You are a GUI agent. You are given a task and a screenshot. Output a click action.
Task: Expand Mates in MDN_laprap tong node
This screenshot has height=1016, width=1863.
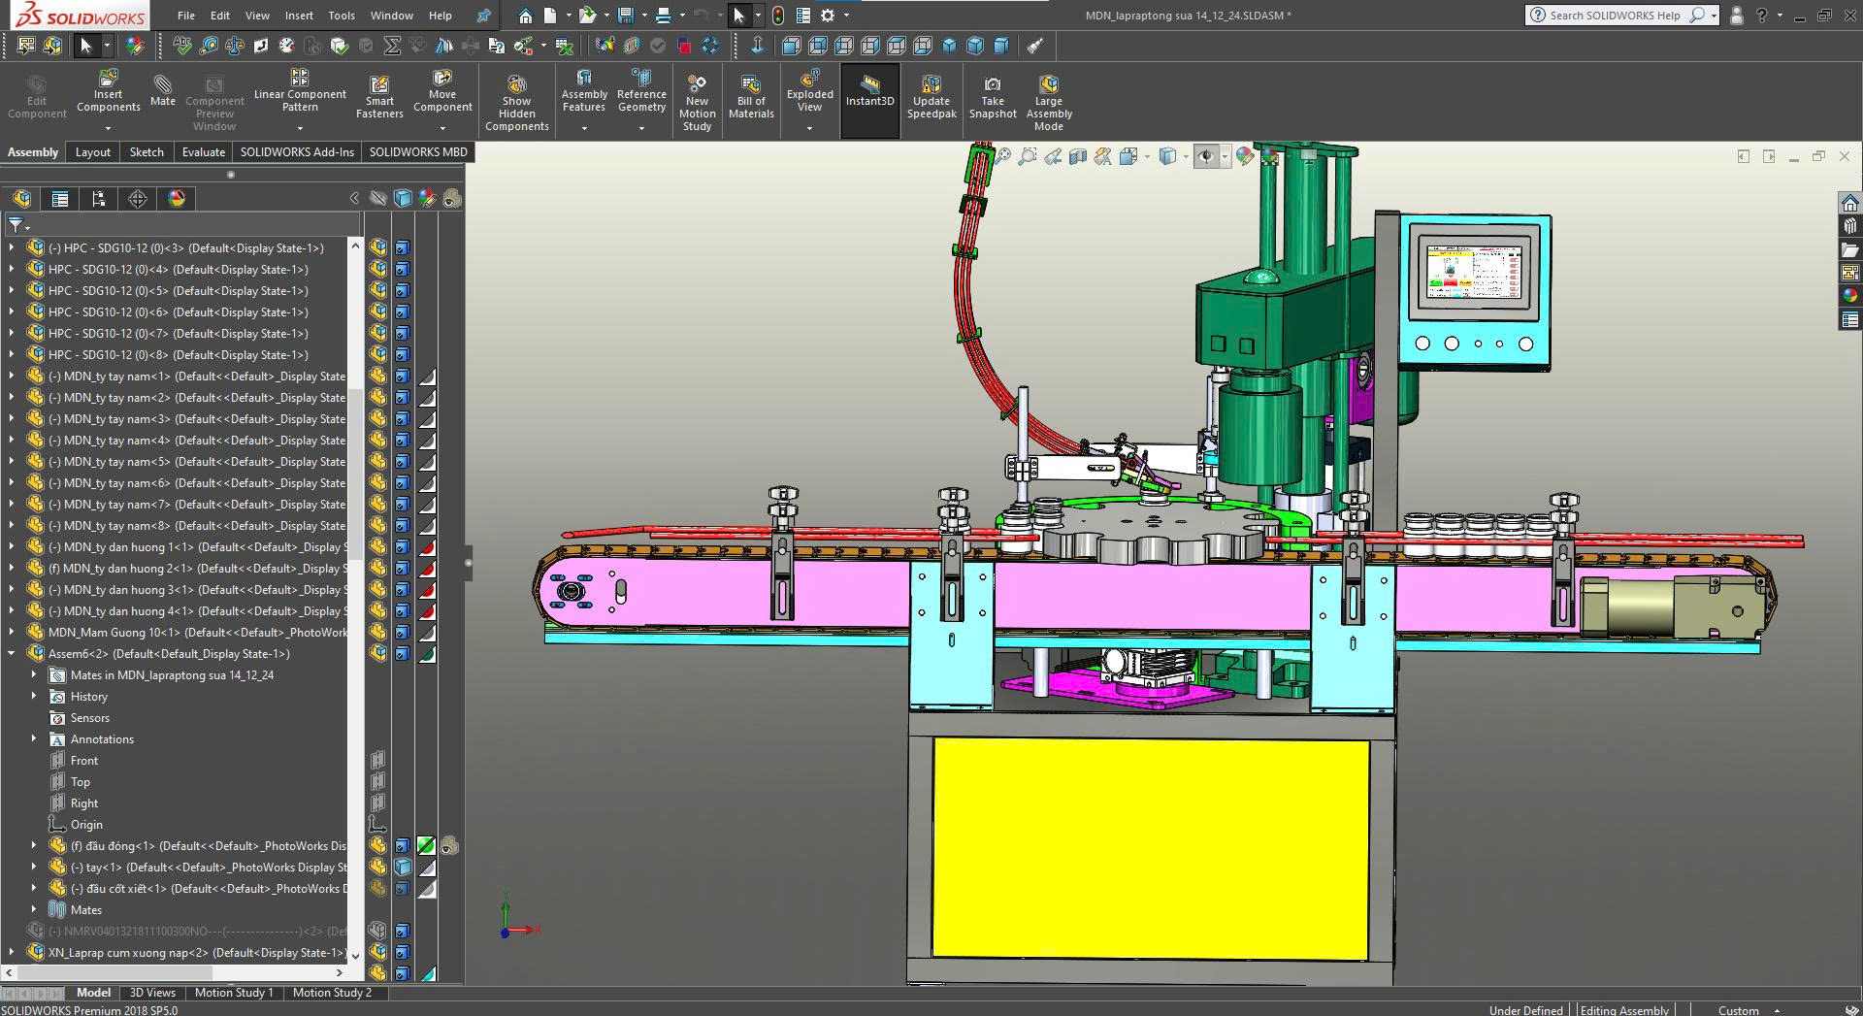pos(34,674)
